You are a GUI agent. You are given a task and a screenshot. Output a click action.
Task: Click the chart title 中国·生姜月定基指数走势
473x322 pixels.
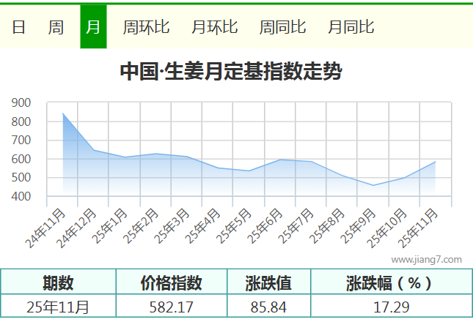(231, 72)
